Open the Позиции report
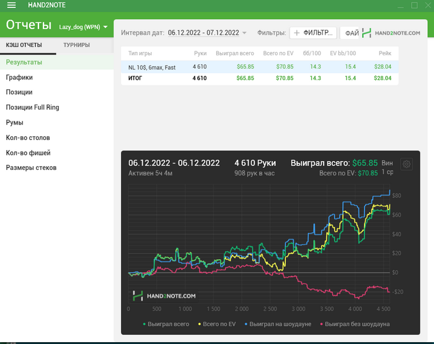Screen dimensions: 434x344 tap(19, 92)
